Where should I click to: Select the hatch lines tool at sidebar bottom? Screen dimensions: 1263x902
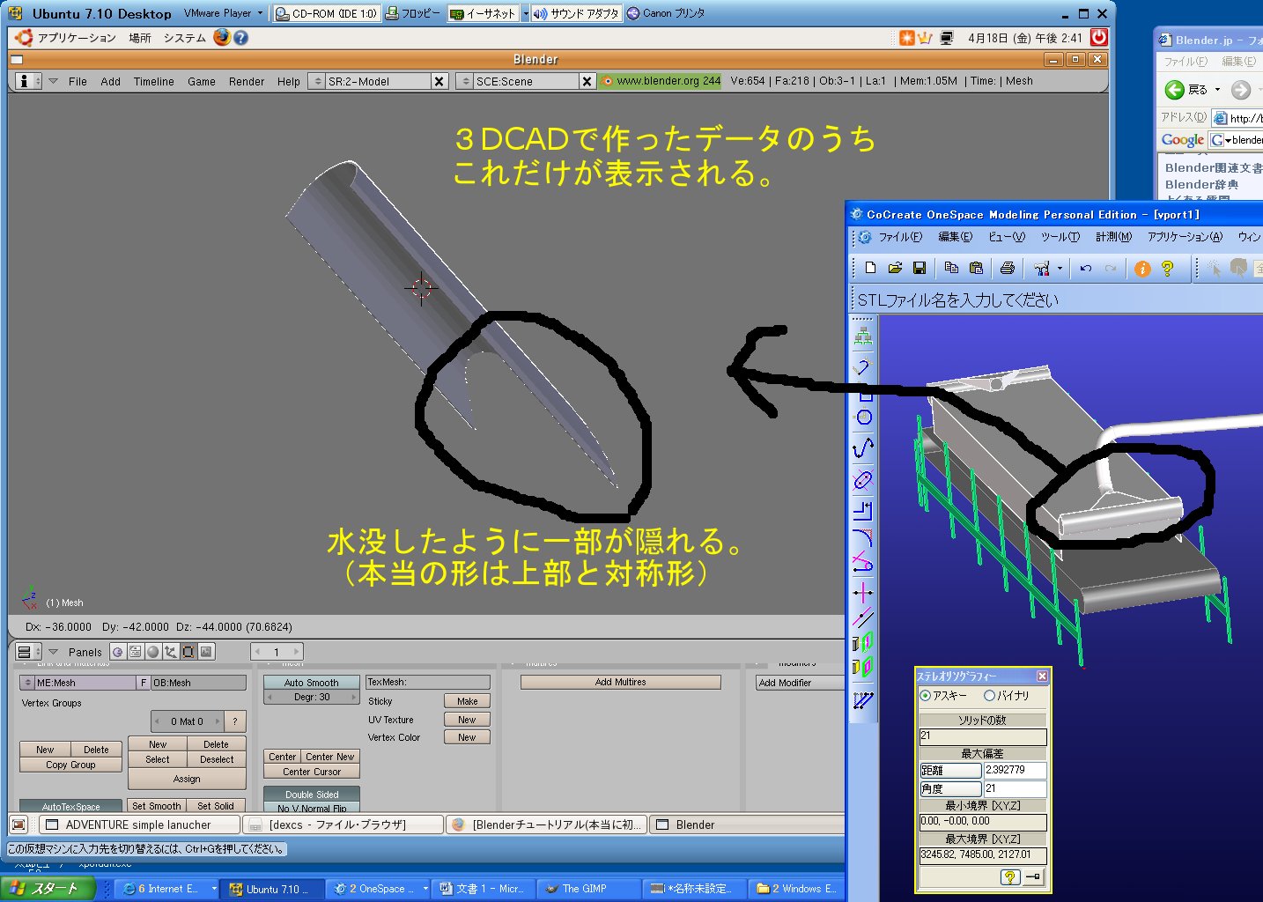pos(863,700)
